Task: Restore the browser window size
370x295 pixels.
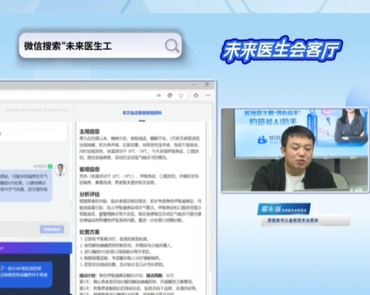Action: 207,84
